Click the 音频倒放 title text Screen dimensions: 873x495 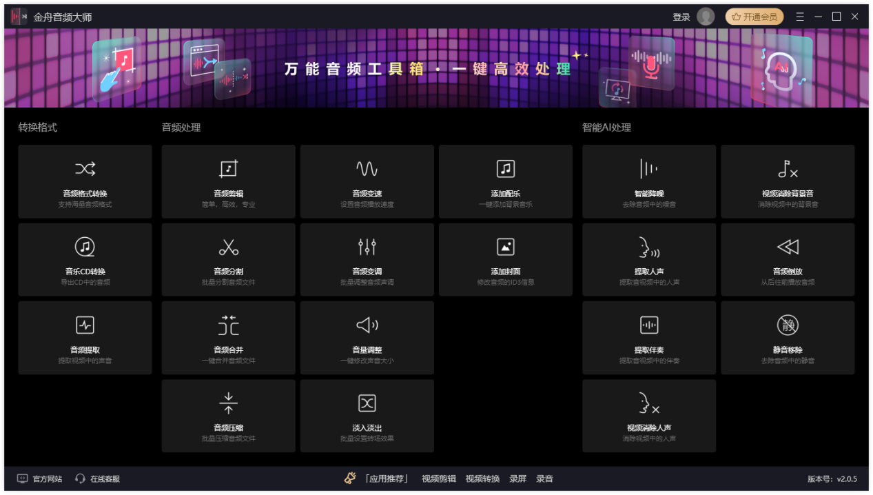point(788,272)
